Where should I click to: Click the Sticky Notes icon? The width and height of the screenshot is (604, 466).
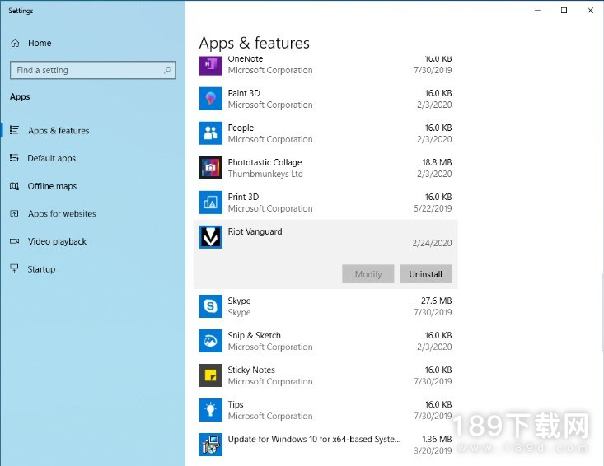pyautogui.click(x=211, y=375)
